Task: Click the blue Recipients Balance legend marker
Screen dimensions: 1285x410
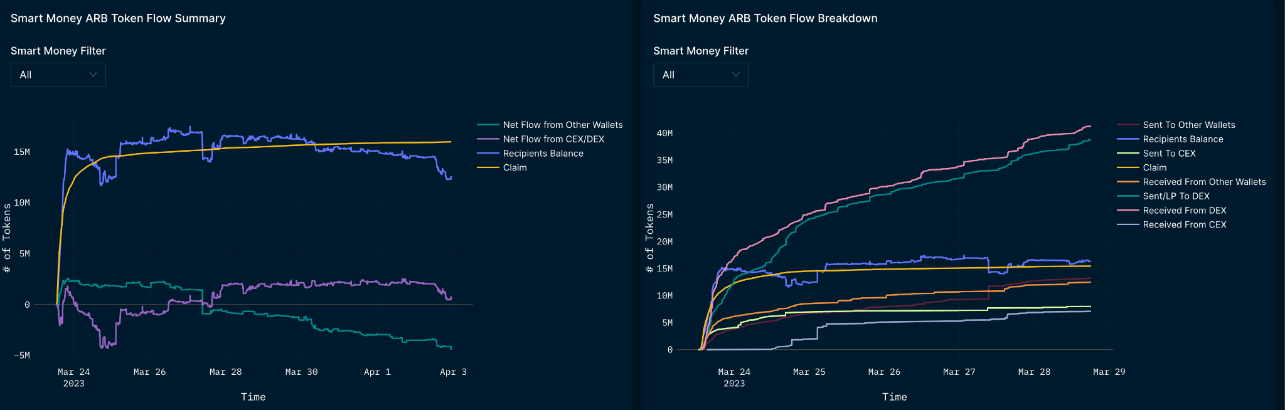Action: [489, 153]
